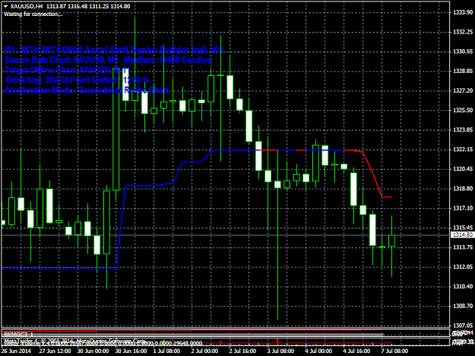Image resolution: width=475 pixels, height=356 pixels.
Task: Click the 1310.40 price scale label
Action: coord(463,286)
